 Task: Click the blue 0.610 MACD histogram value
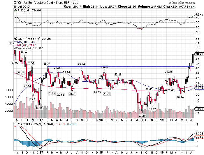72,124
